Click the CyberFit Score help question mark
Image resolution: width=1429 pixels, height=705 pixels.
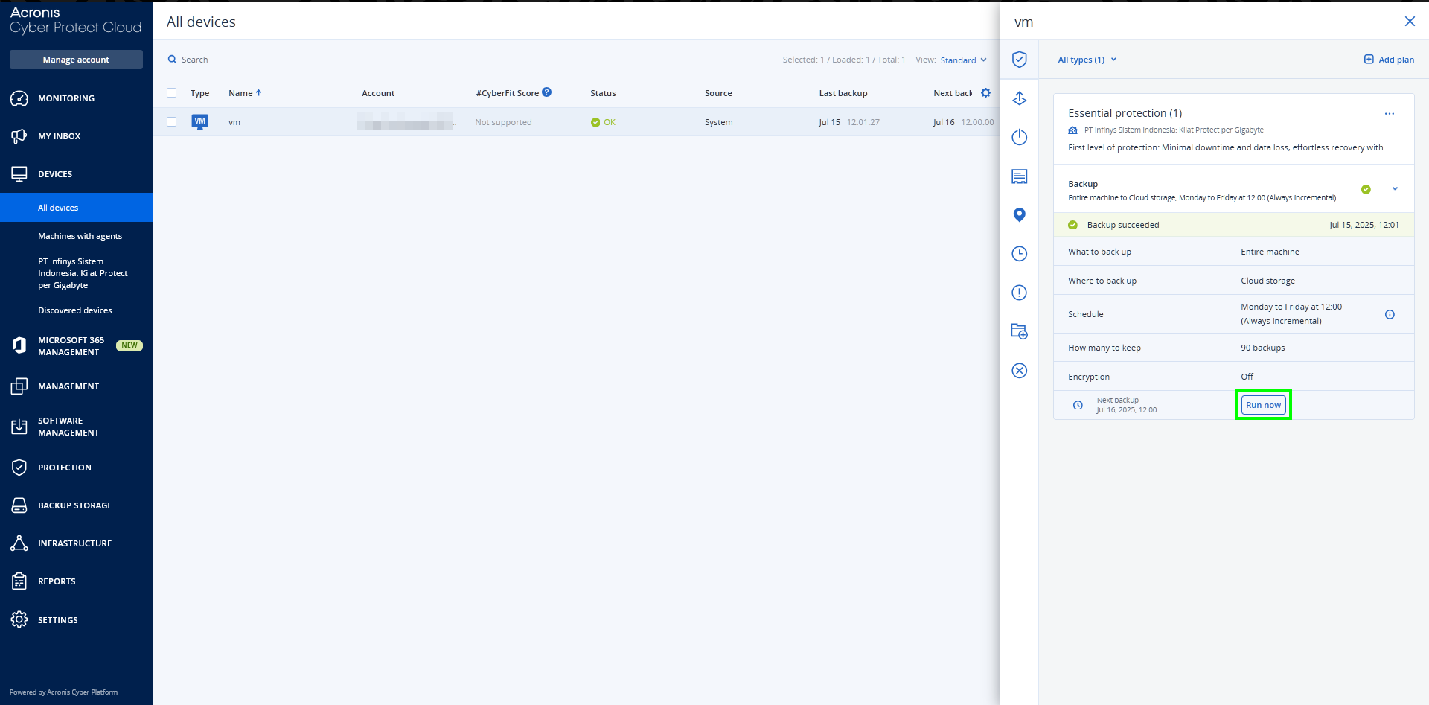(546, 92)
